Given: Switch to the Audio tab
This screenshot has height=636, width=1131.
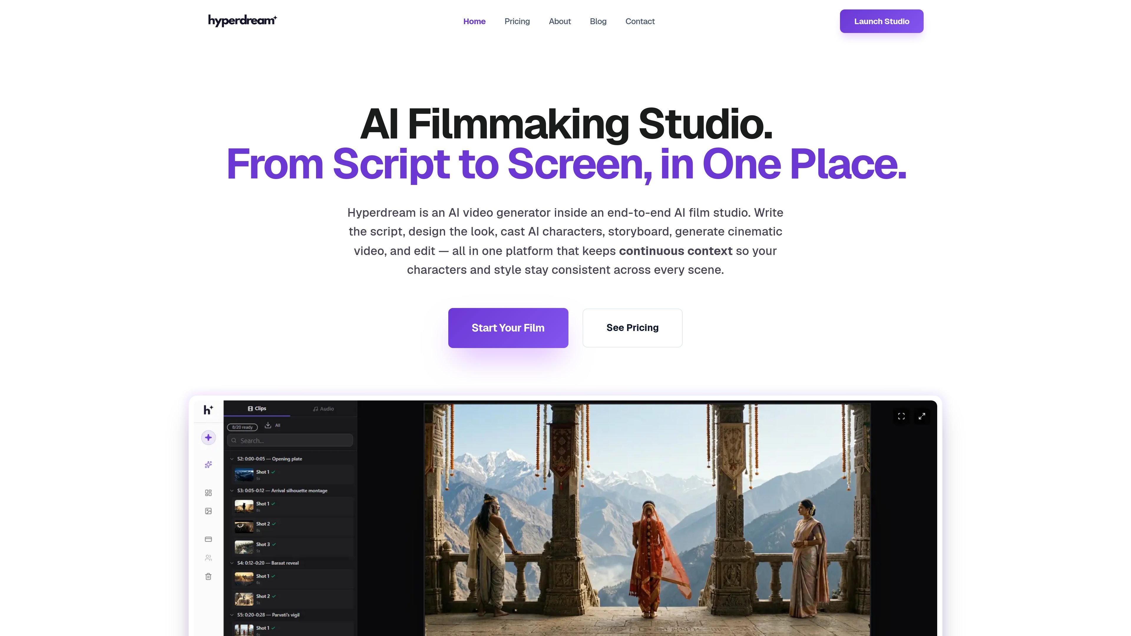Looking at the screenshot, I should click(324, 409).
